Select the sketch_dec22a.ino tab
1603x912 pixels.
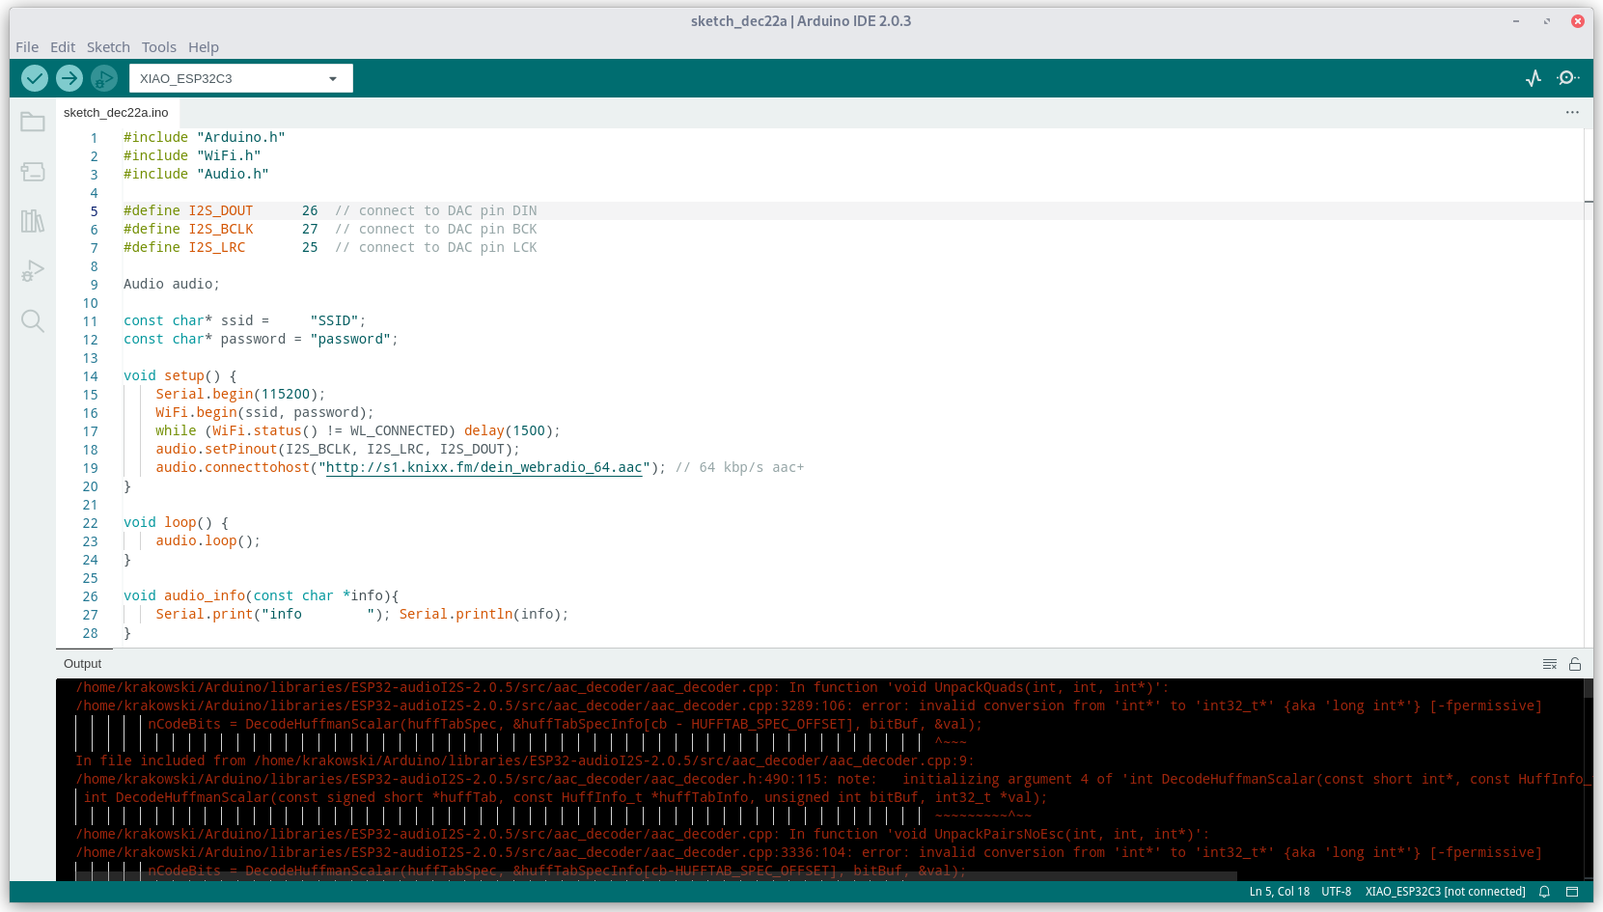(116, 112)
